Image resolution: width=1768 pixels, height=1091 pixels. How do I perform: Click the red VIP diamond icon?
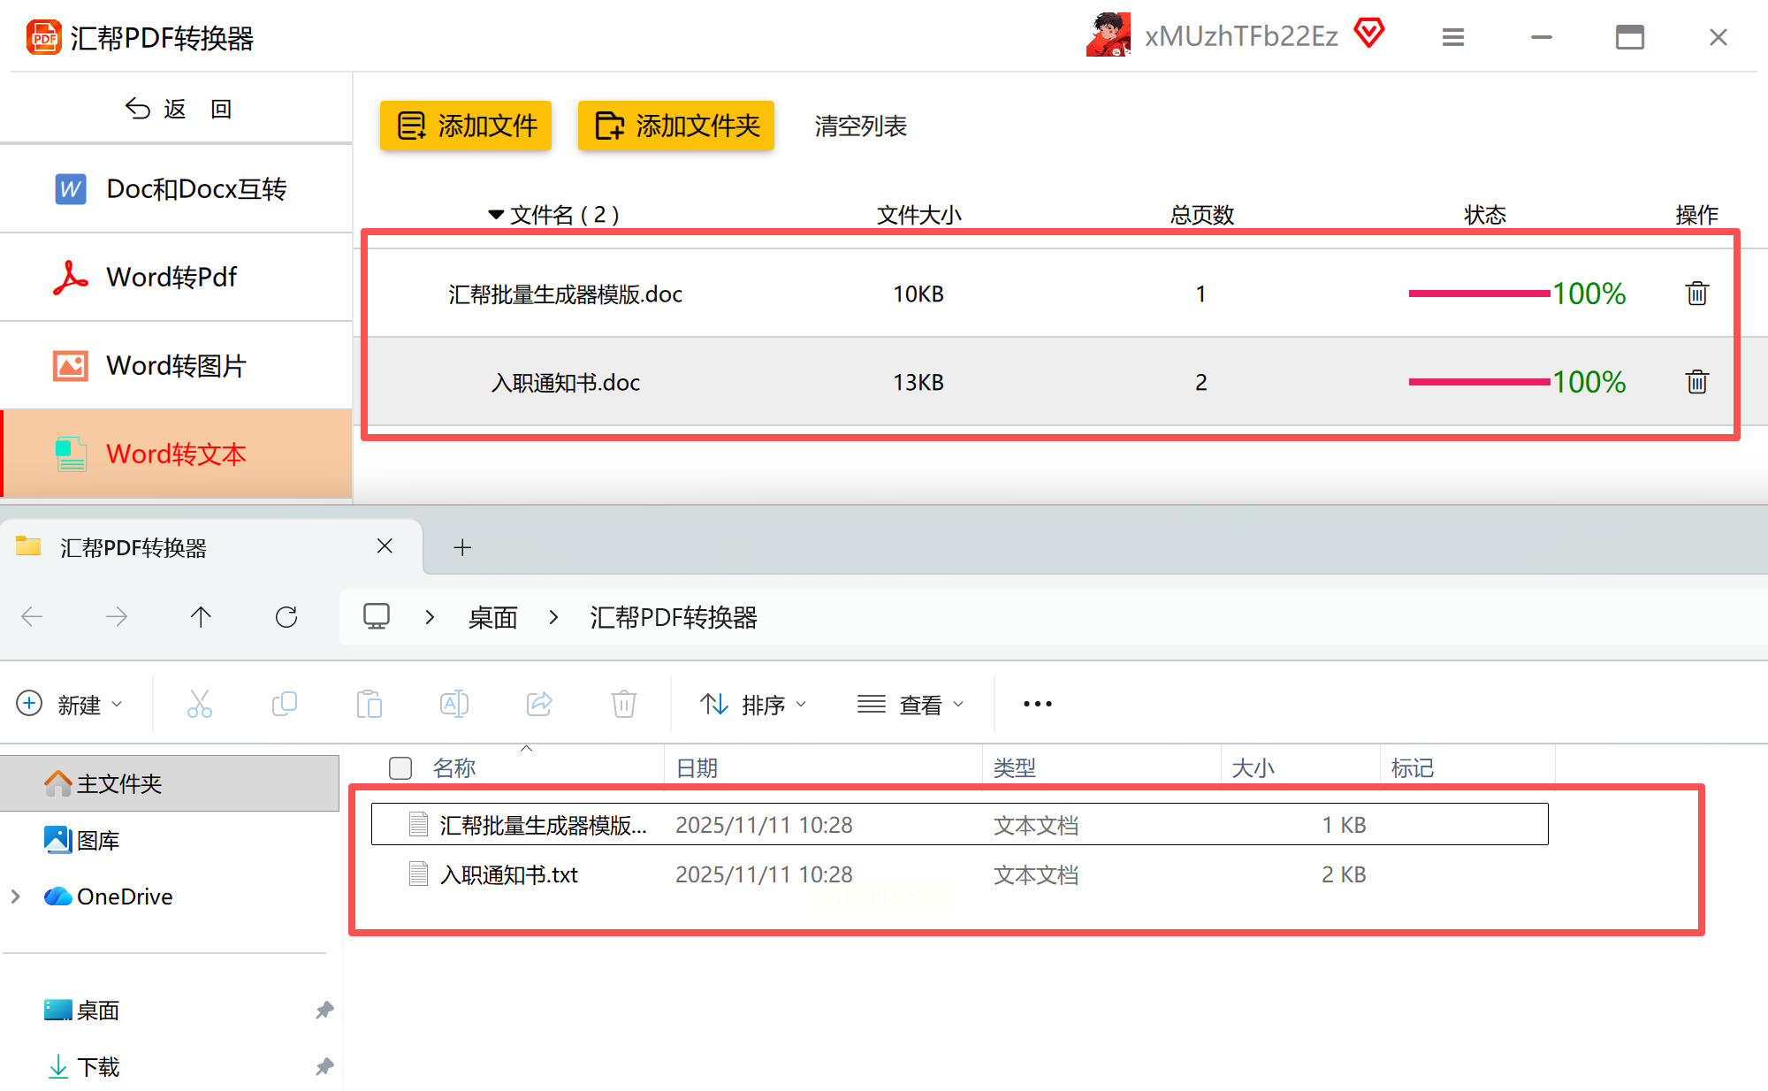pyautogui.click(x=1369, y=34)
